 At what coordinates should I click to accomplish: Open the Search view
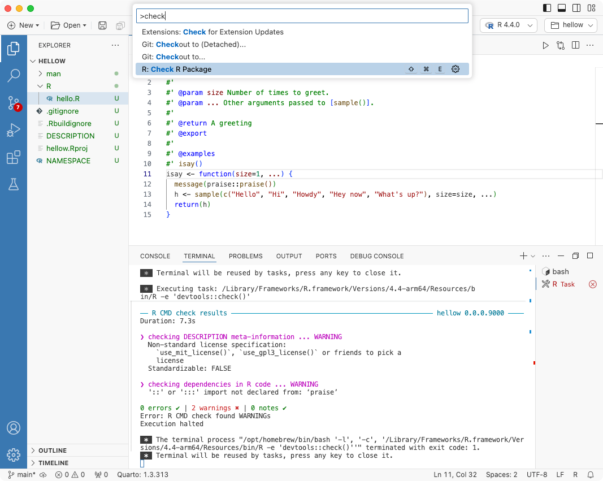click(14, 75)
